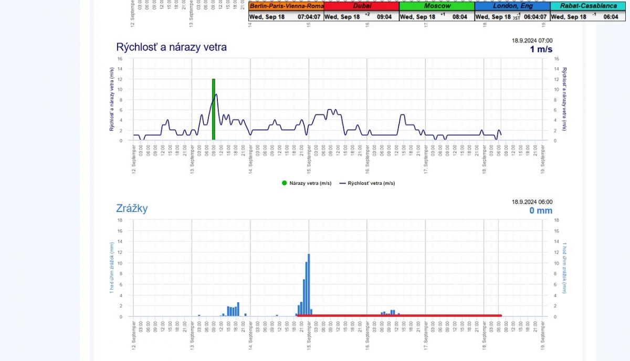Click the 0 mm current precipitation value
This screenshot has width=630, height=361.
pyautogui.click(x=540, y=210)
